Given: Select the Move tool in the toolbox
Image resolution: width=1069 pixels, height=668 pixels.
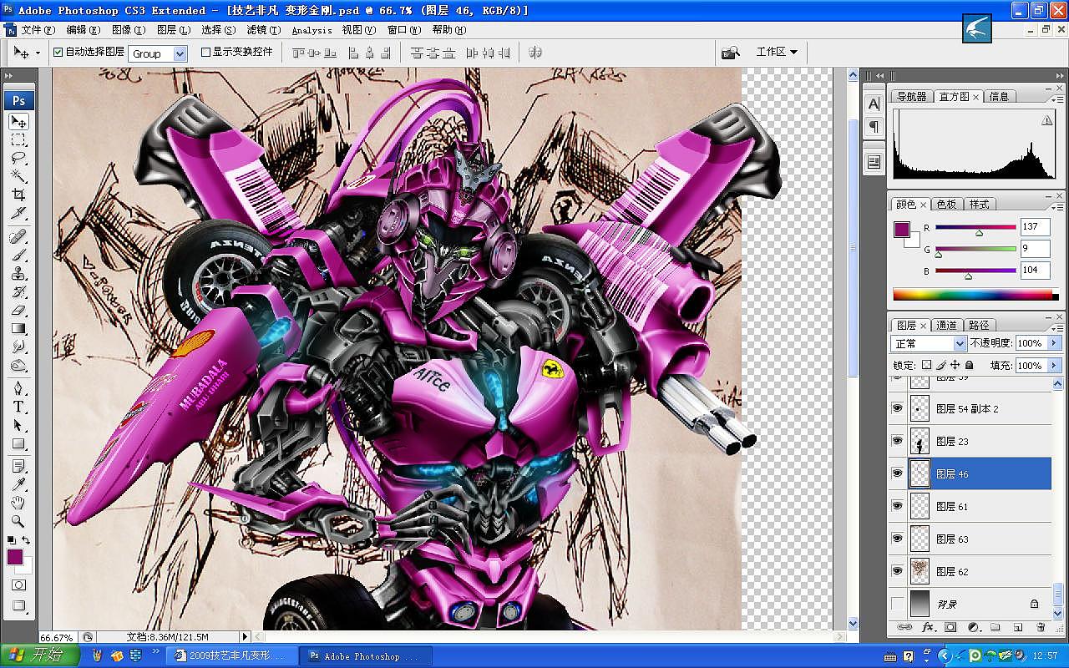Looking at the screenshot, I should (x=18, y=122).
